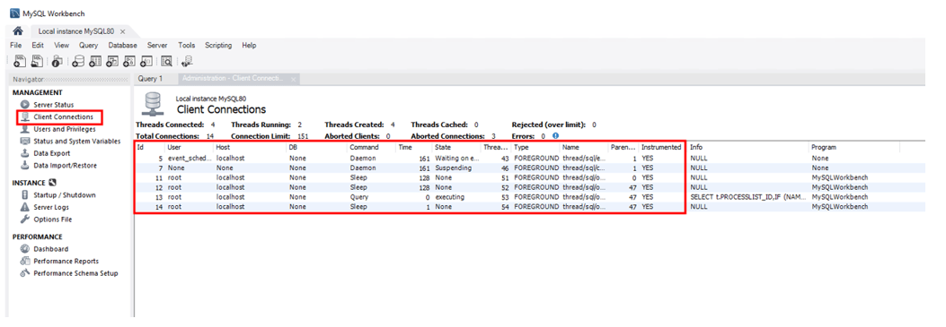Select the Local instance MySQL80 tab
Image resolution: width=946 pixels, height=327 pixels.
(76, 31)
